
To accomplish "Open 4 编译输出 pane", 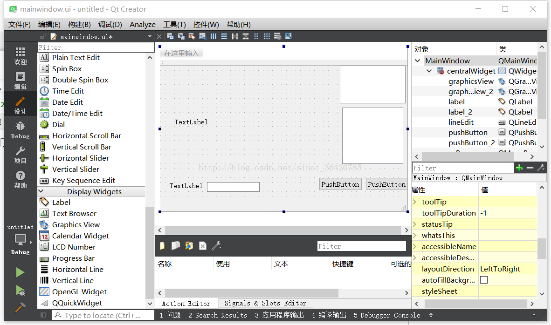I will 329,315.
